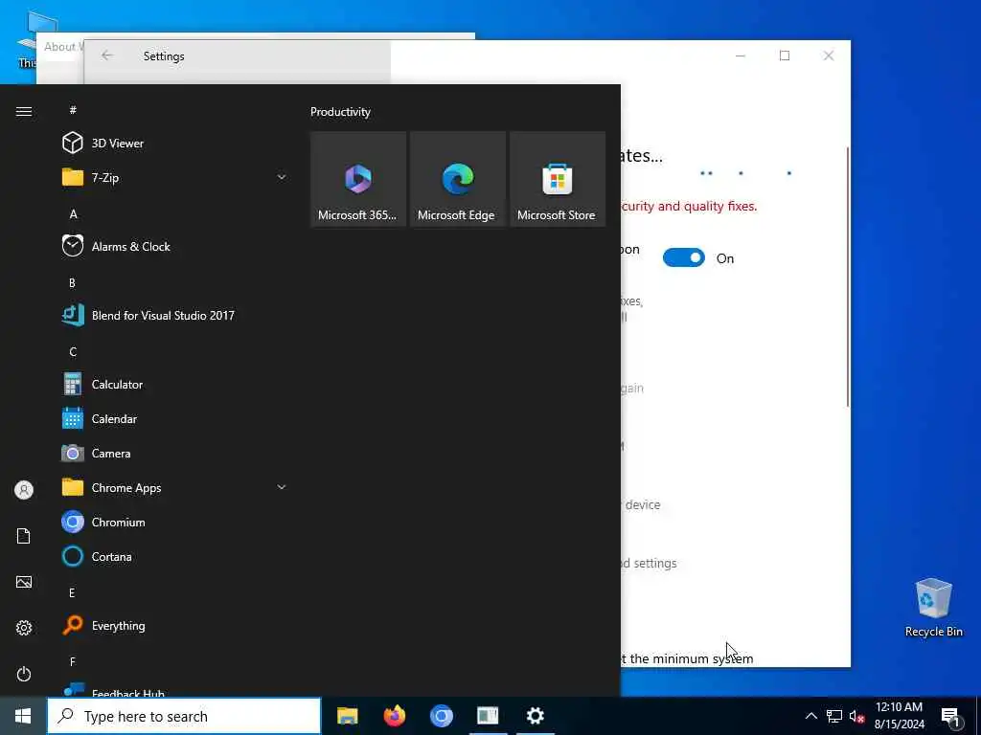Open the Microsoft Store tile

click(x=558, y=179)
